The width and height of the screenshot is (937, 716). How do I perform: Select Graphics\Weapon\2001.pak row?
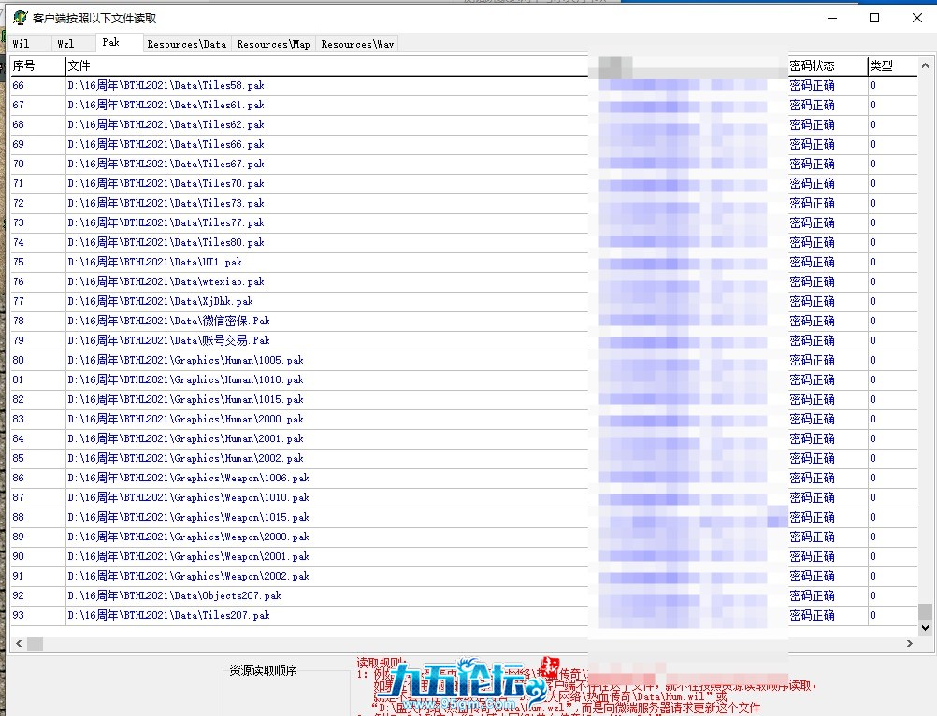pyautogui.click(x=464, y=556)
